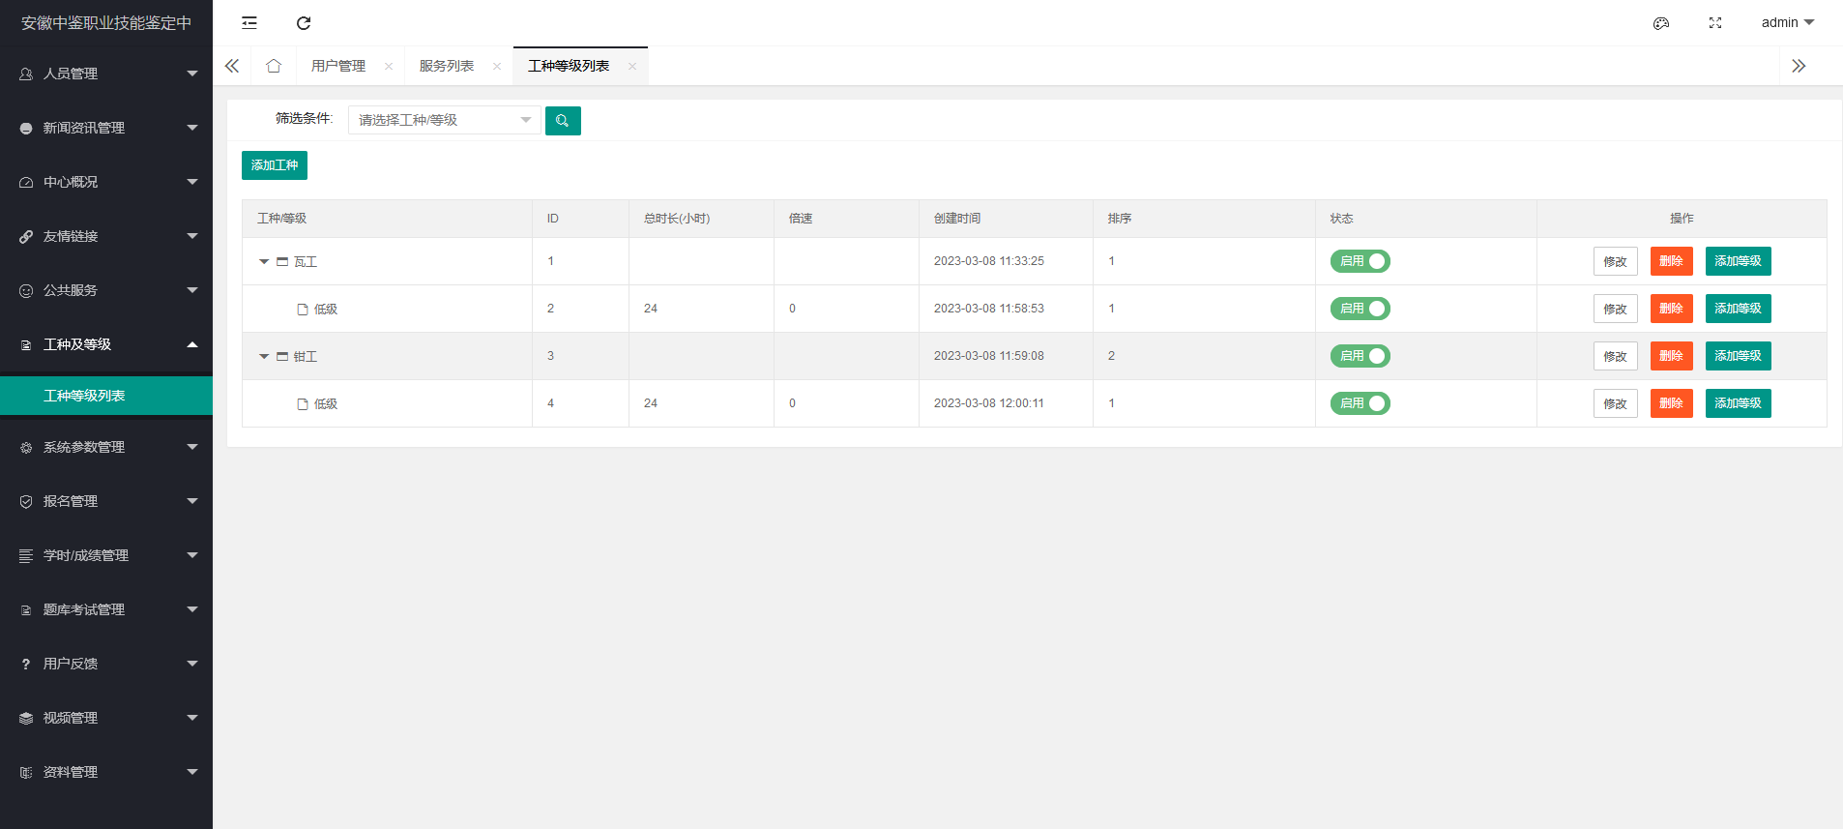Toggle fullscreen mode icon
The height and width of the screenshot is (829, 1843).
pos(1715,23)
